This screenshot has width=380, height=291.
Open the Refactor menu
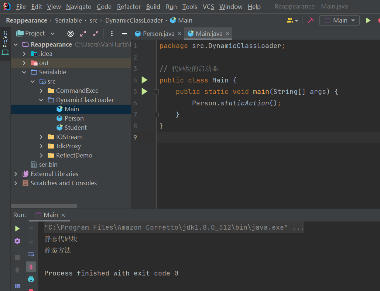tap(129, 7)
